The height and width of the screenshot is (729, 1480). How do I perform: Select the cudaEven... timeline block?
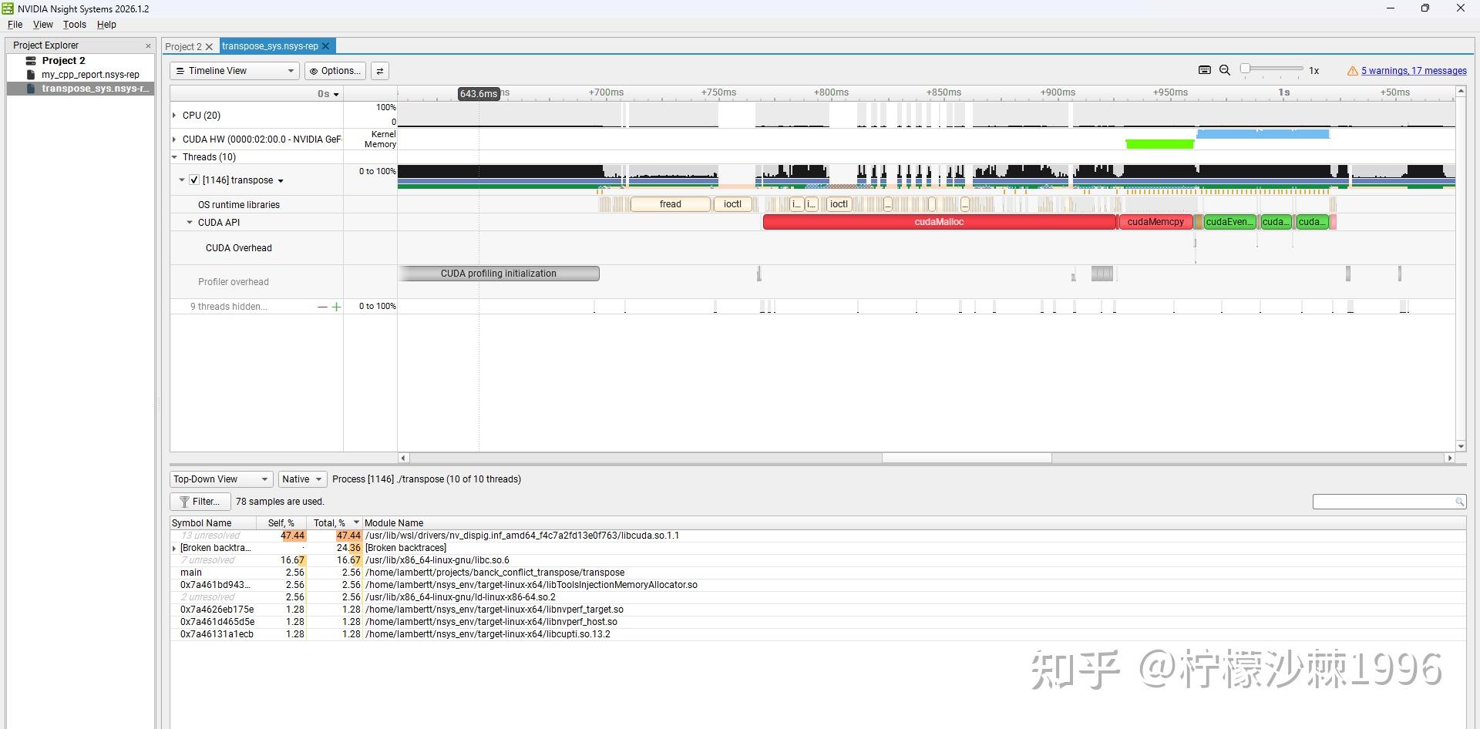1229,222
